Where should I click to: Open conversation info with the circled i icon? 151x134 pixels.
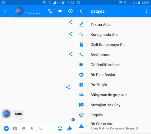[70, 11]
